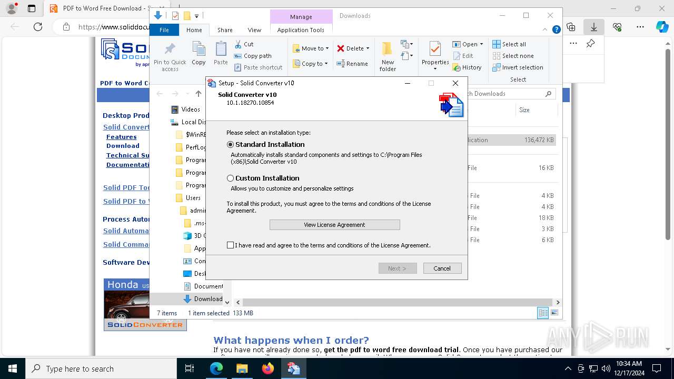Click the pin icon in downloads flyout
The image size is (674, 379).
(x=591, y=44)
